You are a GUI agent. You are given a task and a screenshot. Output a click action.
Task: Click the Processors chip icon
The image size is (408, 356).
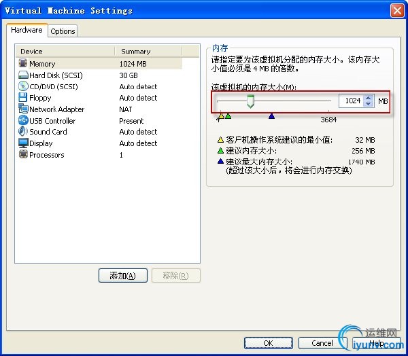pyautogui.click(x=23, y=154)
